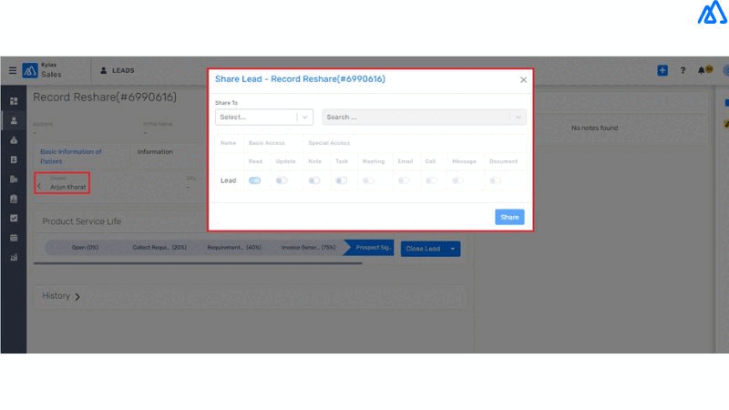This screenshot has height=410, width=729.
Task: Enable Update access toggle for Lead
Action: 282,180
